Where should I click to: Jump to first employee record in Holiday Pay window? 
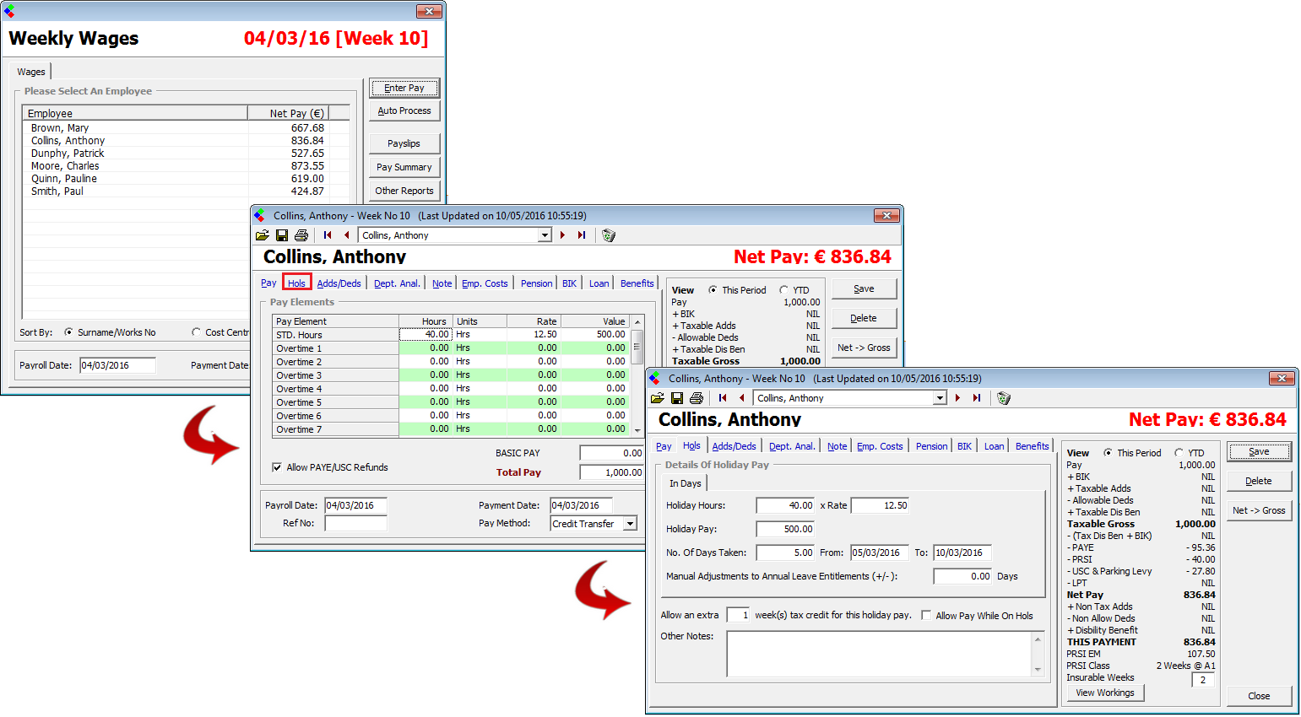[723, 398]
